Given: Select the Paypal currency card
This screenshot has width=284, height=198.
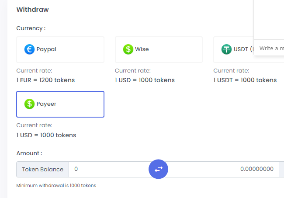Looking at the screenshot, I should pos(60,49).
